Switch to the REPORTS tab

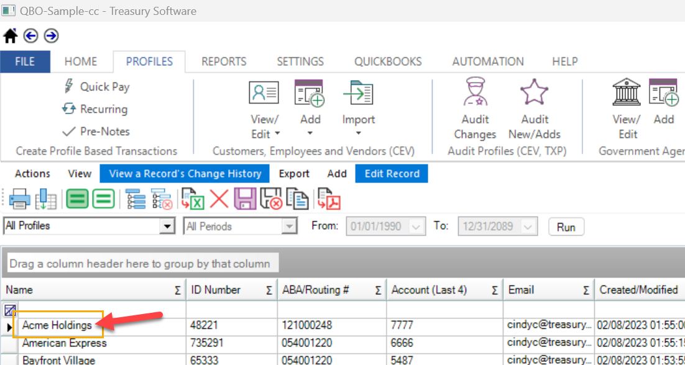pos(223,61)
